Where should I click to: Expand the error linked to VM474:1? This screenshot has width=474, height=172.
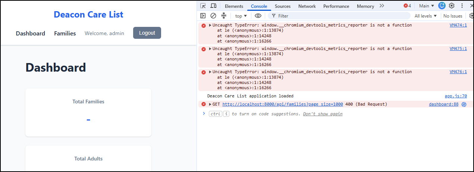coord(210,25)
